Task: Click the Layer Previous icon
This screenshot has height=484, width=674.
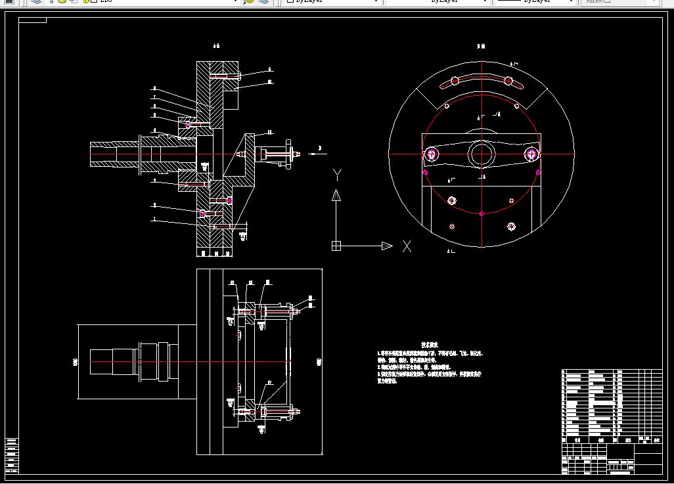Action: (x=263, y=1)
